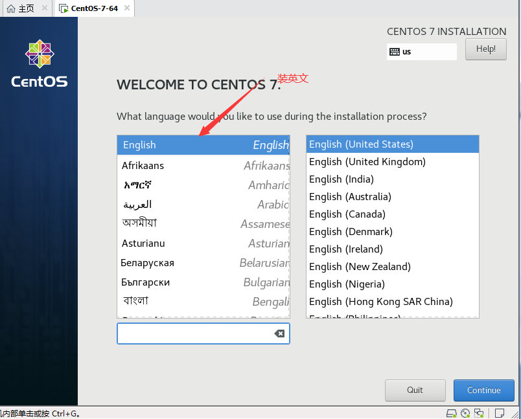Select the Arabic language row

pyautogui.click(x=203, y=205)
